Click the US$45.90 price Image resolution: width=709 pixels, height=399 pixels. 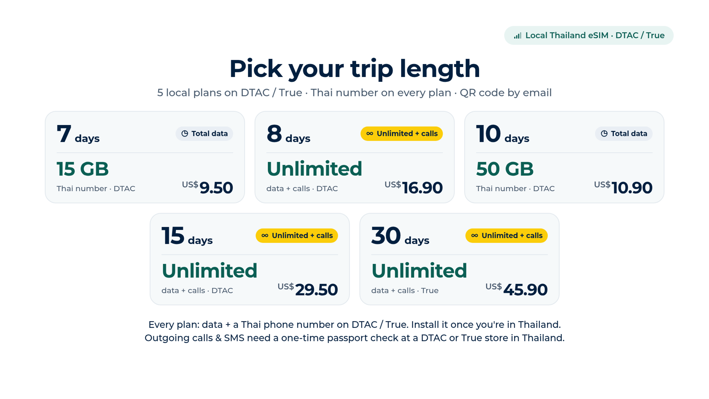point(517,289)
